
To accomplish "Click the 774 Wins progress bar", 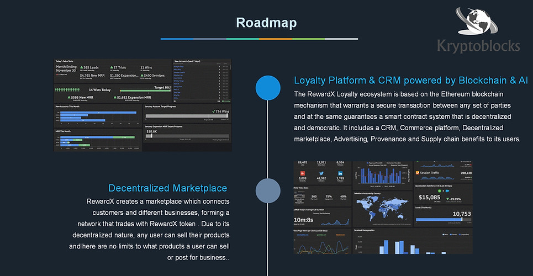I will pyautogui.click(x=187, y=116).
